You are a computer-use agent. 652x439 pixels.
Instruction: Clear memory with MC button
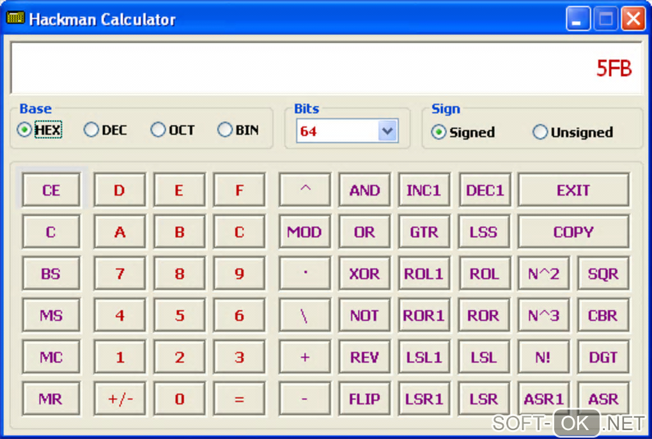click(51, 357)
